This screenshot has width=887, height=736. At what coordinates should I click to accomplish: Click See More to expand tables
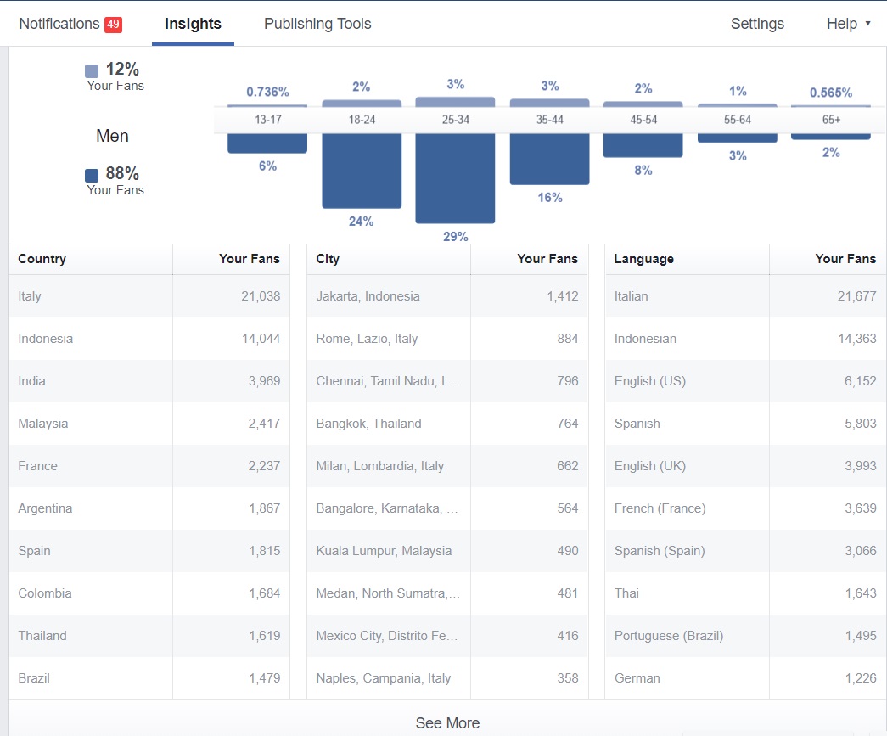click(447, 722)
